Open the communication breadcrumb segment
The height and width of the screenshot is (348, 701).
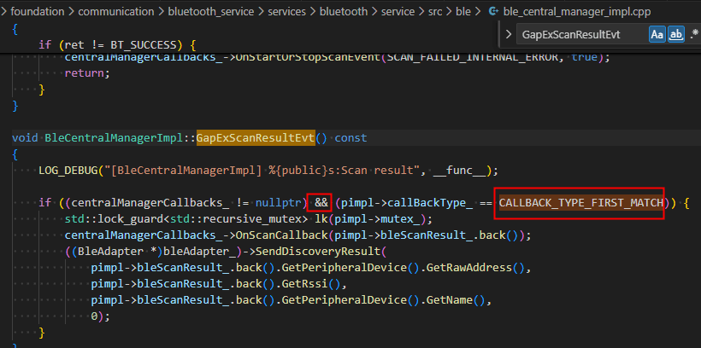pos(115,12)
